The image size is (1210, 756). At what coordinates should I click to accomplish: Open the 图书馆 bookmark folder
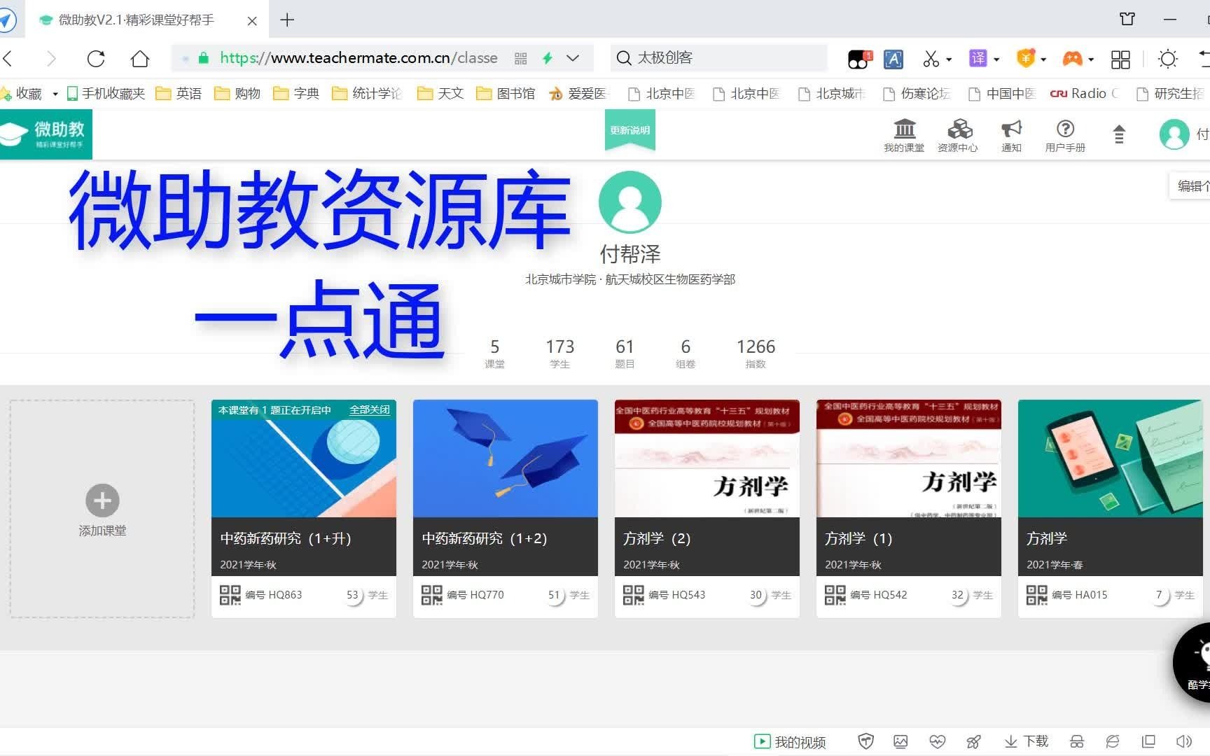click(x=506, y=94)
